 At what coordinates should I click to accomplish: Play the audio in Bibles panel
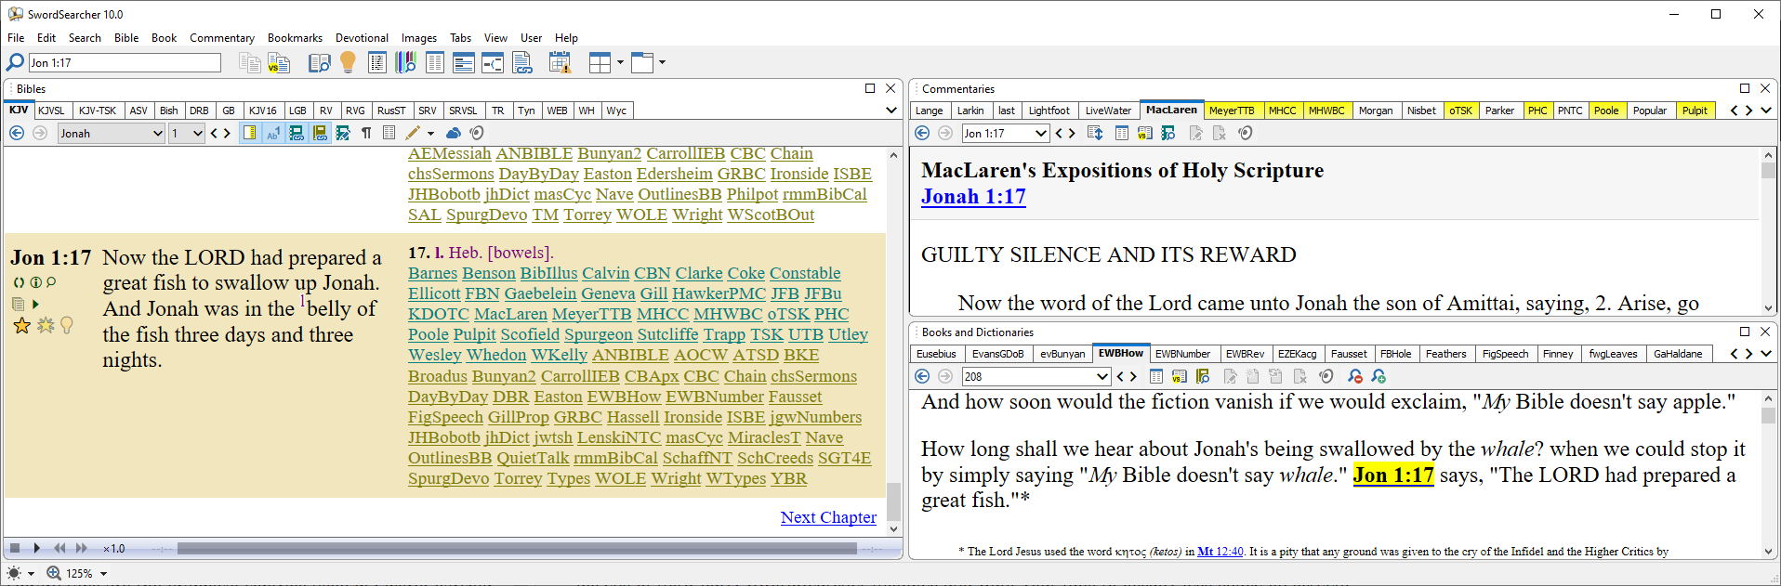click(x=36, y=548)
